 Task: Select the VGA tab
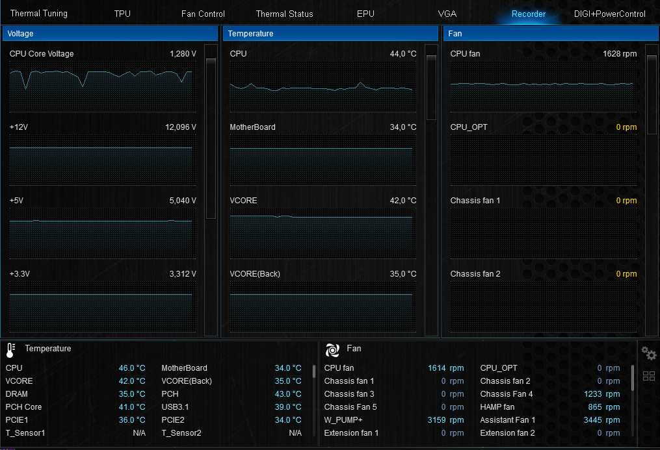[x=447, y=14]
